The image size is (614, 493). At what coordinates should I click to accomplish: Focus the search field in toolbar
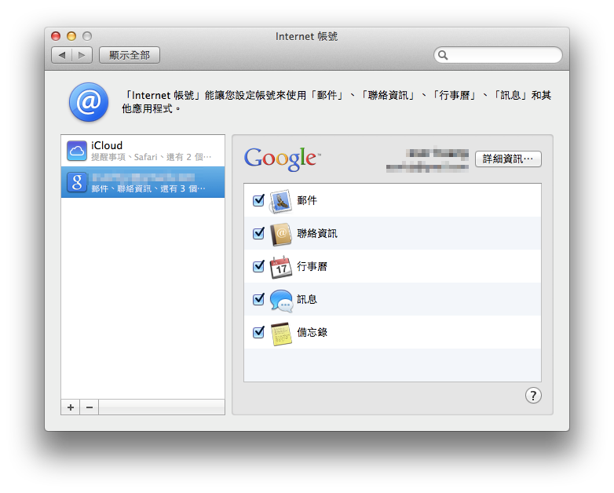click(498, 55)
